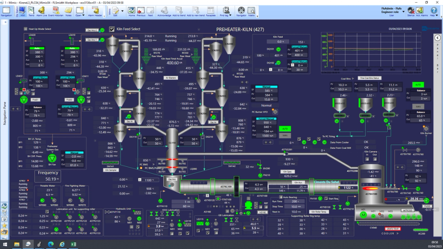
Task: Click the CL110 calciner vessel
Action: pyautogui.click(x=172, y=142)
